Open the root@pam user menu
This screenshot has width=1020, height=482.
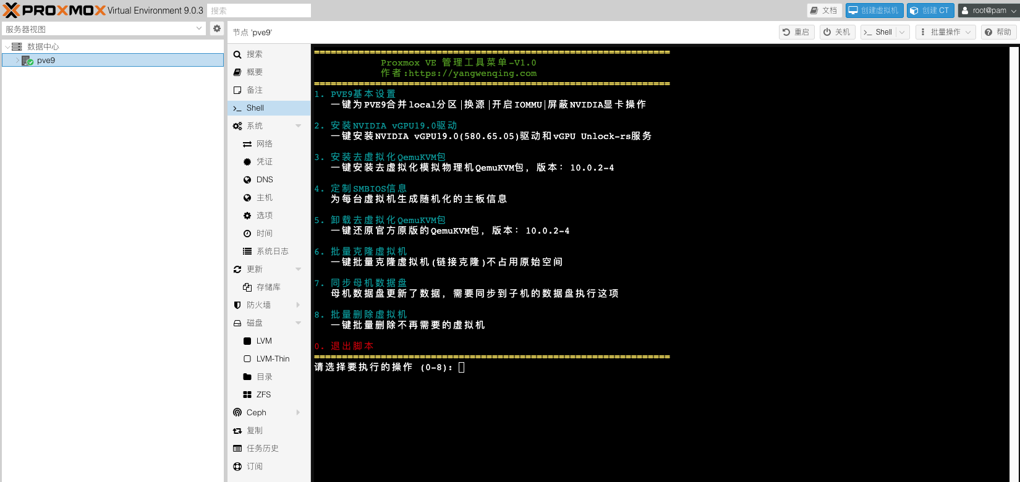click(x=988, y=11)
